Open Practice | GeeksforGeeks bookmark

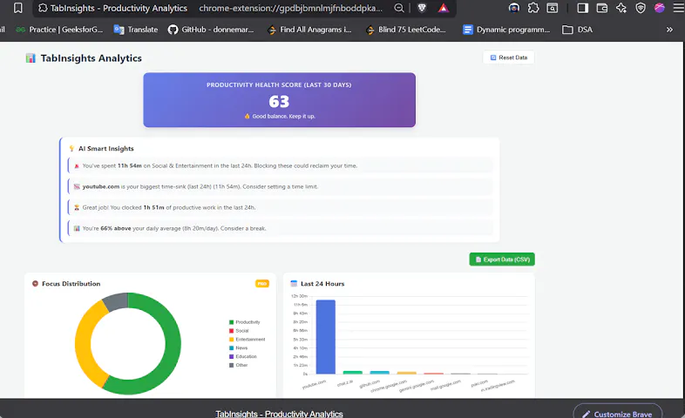point(59,30)
